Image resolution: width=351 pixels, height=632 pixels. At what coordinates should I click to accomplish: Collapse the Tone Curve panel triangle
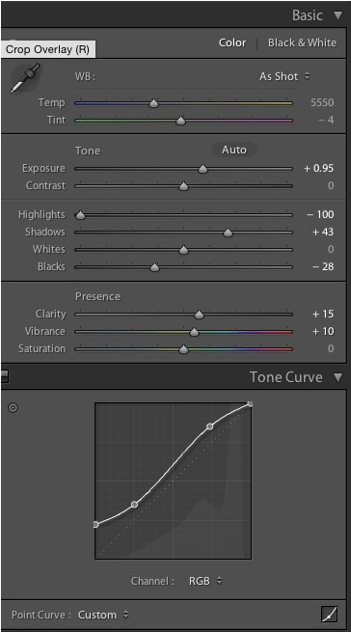click(337, 377)
